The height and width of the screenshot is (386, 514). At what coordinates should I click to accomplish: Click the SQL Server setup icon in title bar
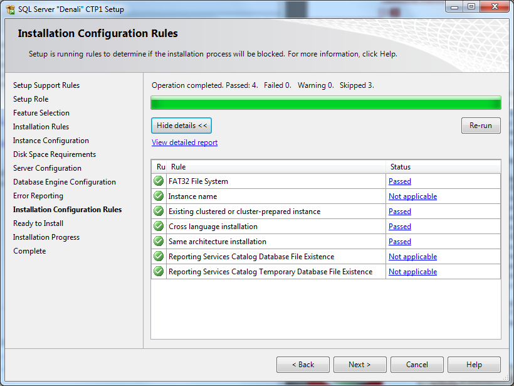pos(11,9)
